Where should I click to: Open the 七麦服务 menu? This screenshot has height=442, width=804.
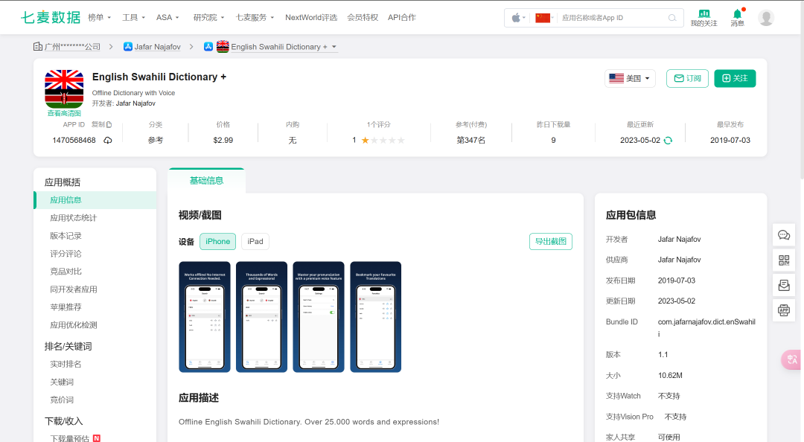click(x=255, y=17)
